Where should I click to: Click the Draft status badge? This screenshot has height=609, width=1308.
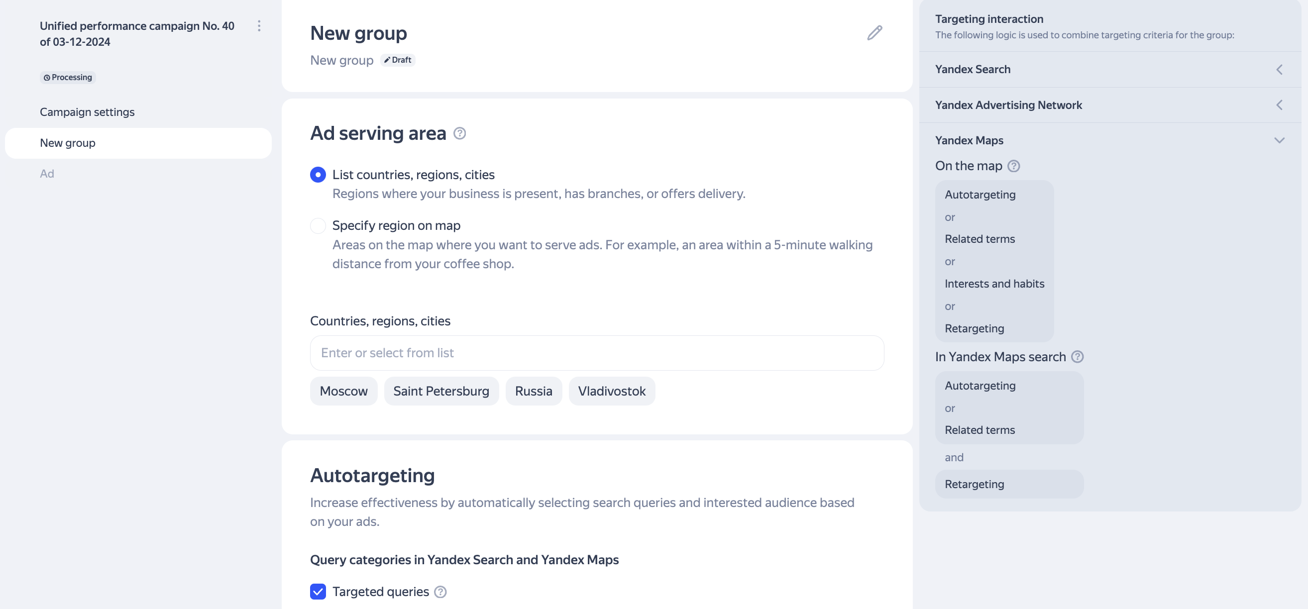pyautogui.click(x=398, y=60)
